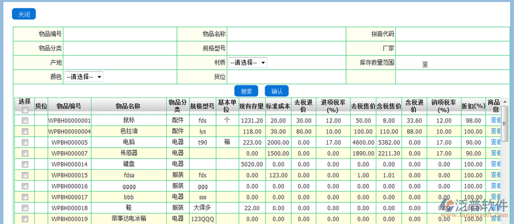This screenshot has width=514, height=224.
Task: Check the box for 色拉油 row
Action: (25, 132)
